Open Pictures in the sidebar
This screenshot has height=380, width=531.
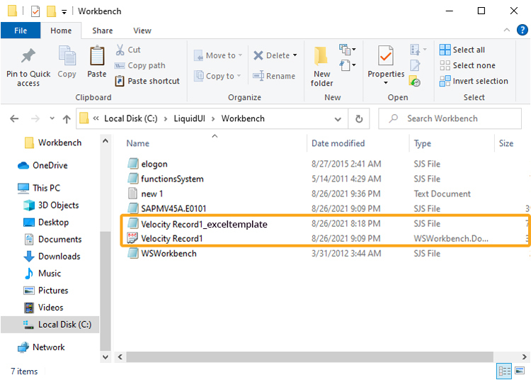click(x=46, y=291)
